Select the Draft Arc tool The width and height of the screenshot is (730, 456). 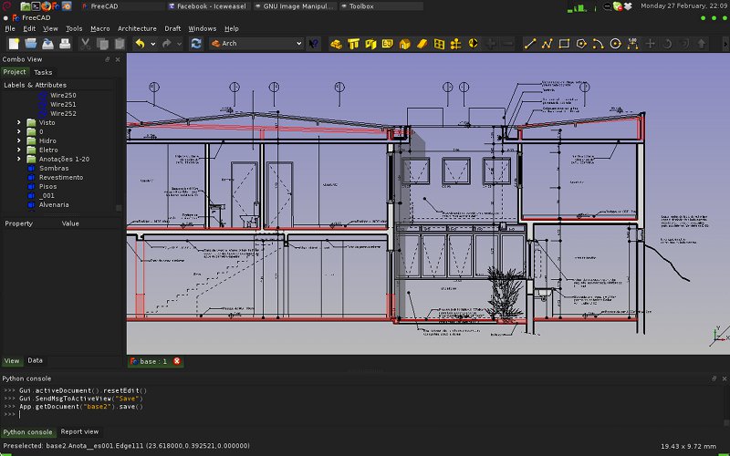click(599, 44)
